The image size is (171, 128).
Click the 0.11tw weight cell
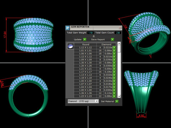tap(108, 93)
